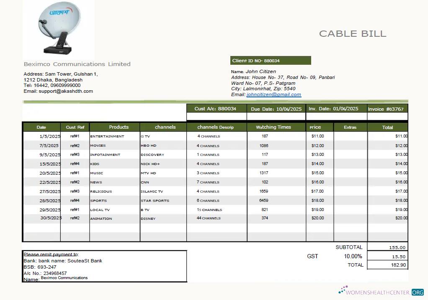Select the TOTAL amount 182.90
This screenshot has height=300, width=428.
[397, 264]
